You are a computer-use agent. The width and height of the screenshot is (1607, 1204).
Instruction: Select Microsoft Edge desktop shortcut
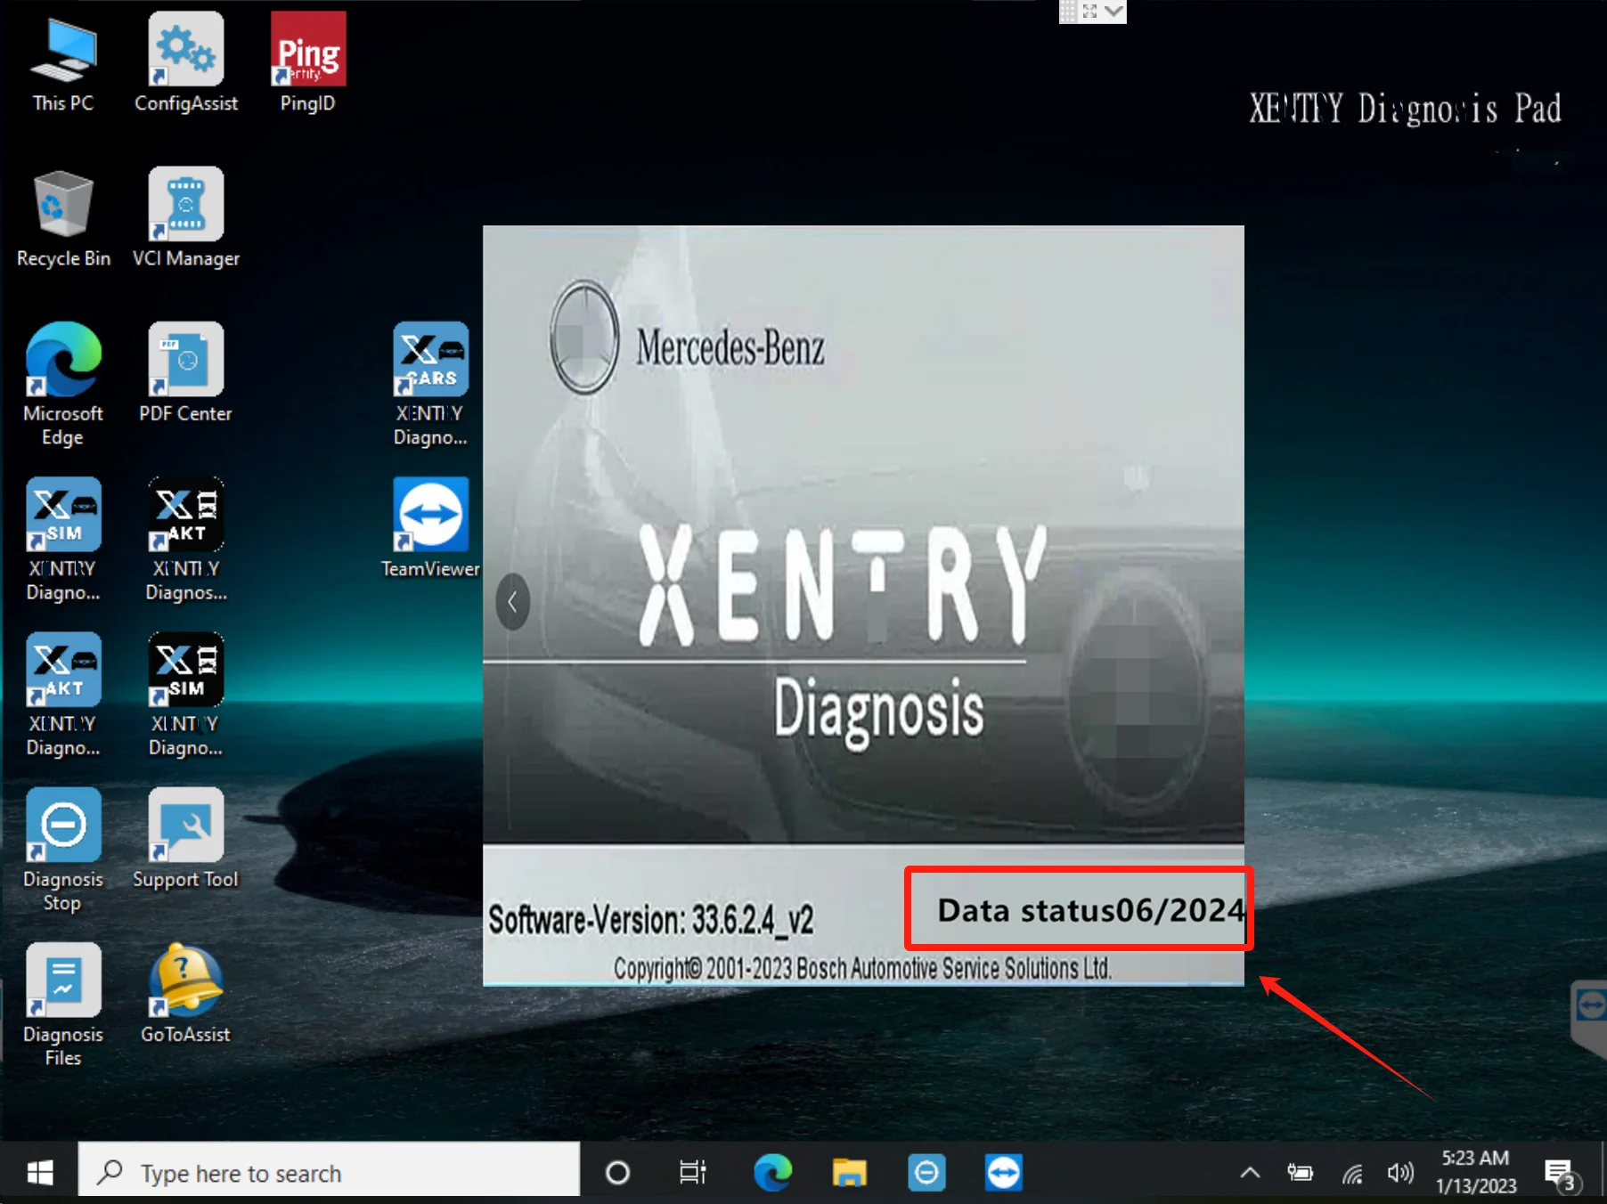63,384
